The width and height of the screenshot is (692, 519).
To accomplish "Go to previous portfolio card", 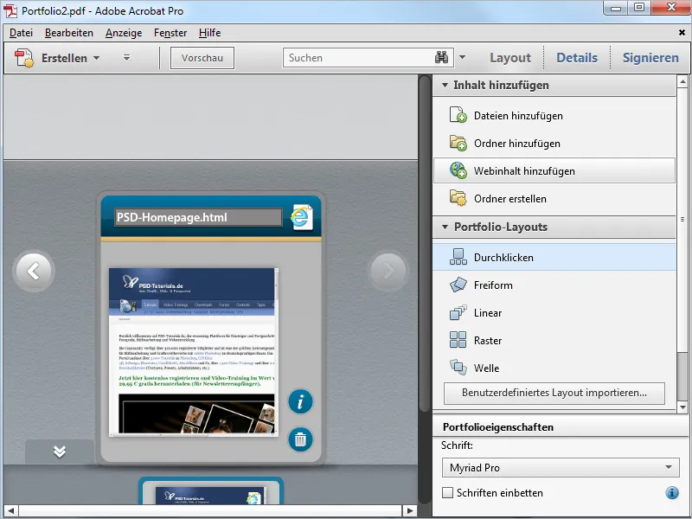I will (34, 271).
